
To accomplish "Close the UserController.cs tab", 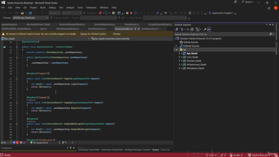I will [139, 29].
